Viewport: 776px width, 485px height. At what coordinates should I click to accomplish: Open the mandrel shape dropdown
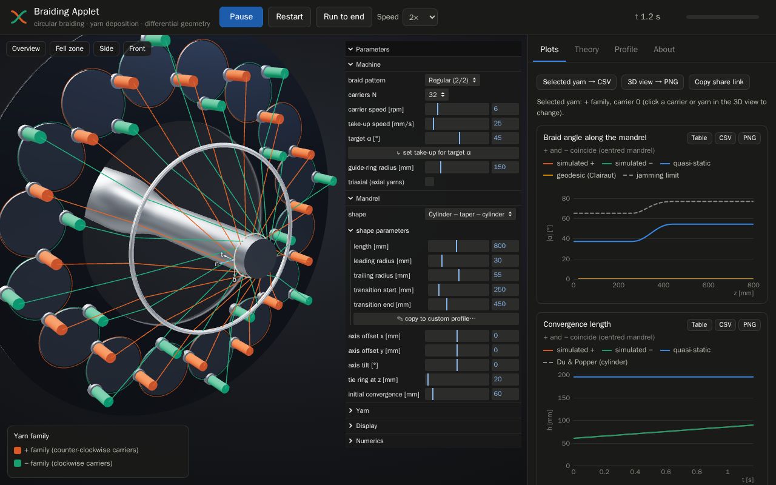click(x=470, y=214)
